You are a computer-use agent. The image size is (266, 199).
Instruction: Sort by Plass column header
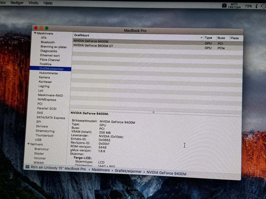coord(234,38)
